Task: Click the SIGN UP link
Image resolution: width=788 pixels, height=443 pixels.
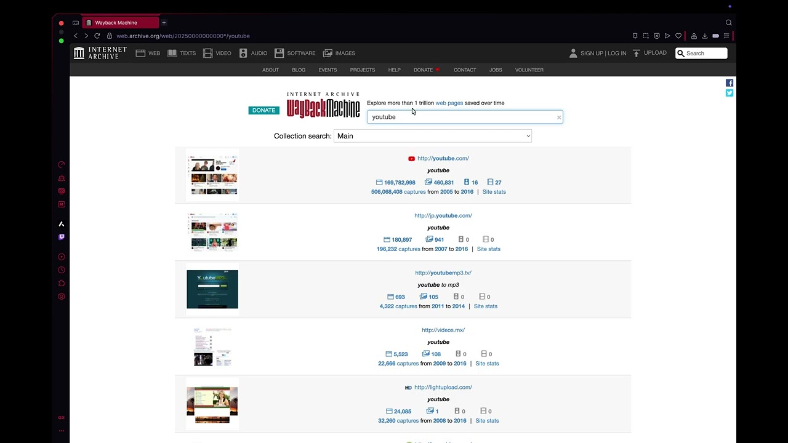Action: click(592, 54)
